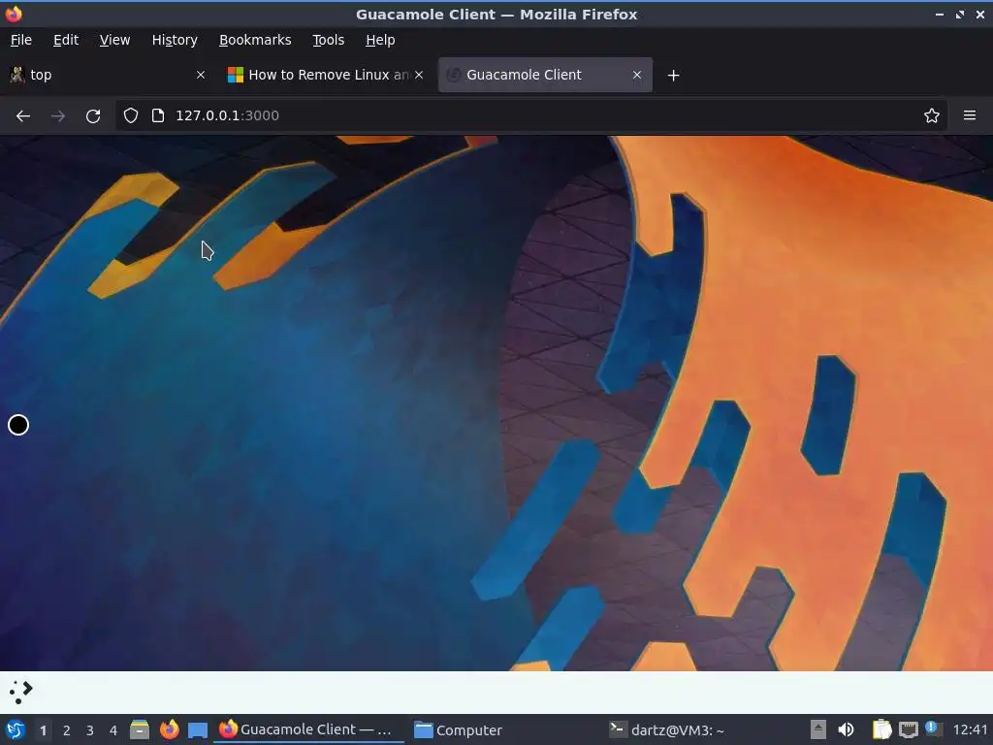This screenshot has width=993, height=745.
Task: Switch to workspace 4
Action: 113,730
